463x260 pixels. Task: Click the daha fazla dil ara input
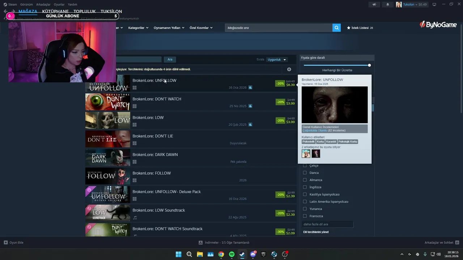click(x=327, y=224)
